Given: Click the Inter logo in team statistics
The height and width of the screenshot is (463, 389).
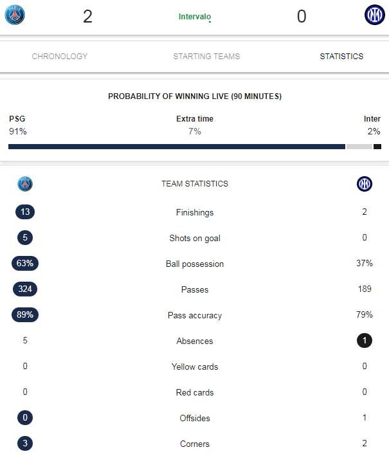Looking at the screenshot, I should point(365,184).
